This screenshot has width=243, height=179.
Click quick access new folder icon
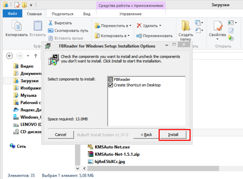click(x=24, y=5)
